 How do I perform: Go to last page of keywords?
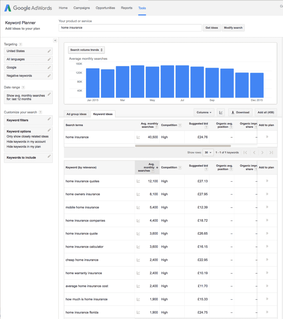tap(271, 153)
